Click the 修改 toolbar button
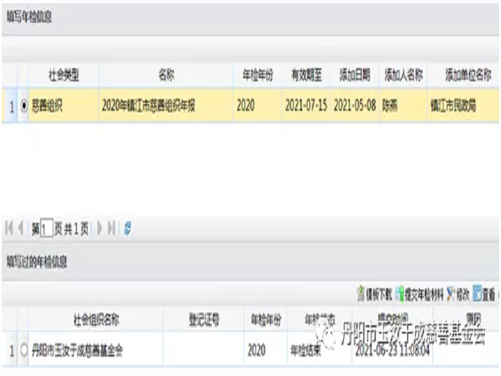The image size is (501, 376). 458,294
